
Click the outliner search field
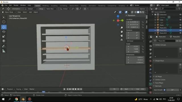point(168,9)
